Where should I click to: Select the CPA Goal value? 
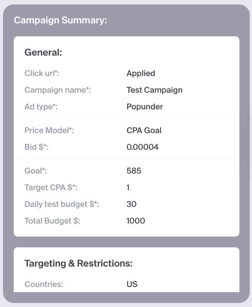(x=144, y=131)
